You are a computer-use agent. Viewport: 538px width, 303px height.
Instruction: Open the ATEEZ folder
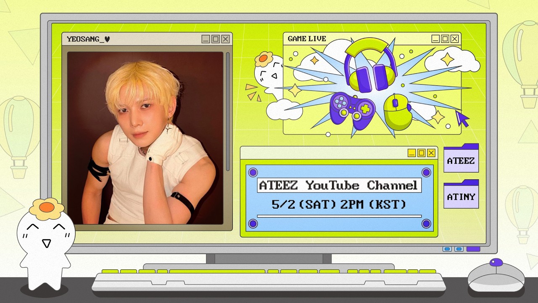[x=461, y=158]
